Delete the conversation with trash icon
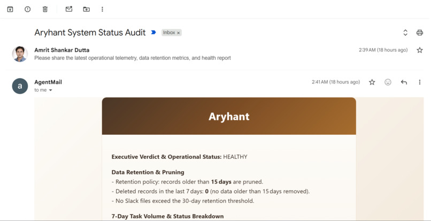Screen dimensions: 431x221 (45, 9)
